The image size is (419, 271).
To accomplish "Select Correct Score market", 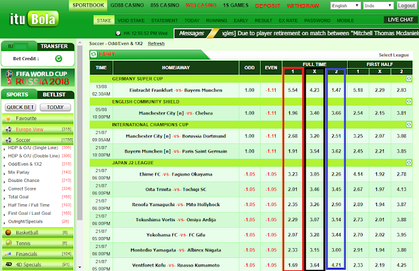I will point(22,189).
